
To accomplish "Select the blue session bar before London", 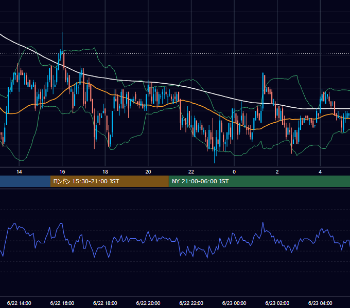I will (x=25, y=181).
